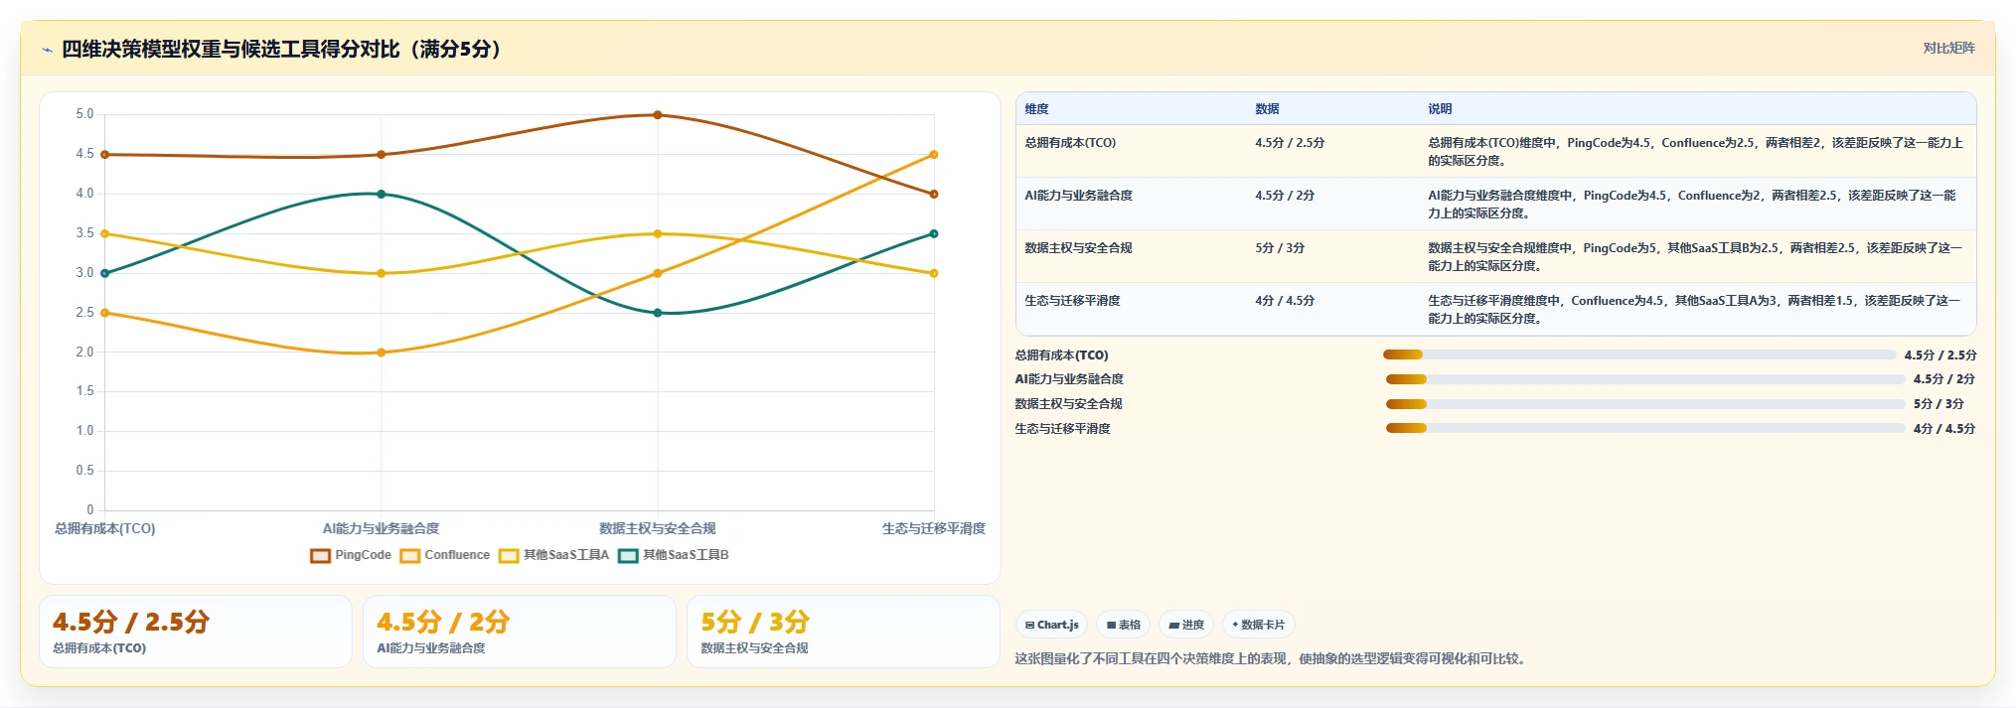Screen dimensions: 2016x708
Task: Click table data cell 4.5分 / 2分
Action: click(x=1333, y=204)
